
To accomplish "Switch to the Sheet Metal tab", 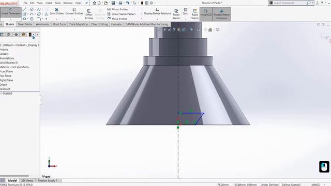I will [x=25, y=24].
